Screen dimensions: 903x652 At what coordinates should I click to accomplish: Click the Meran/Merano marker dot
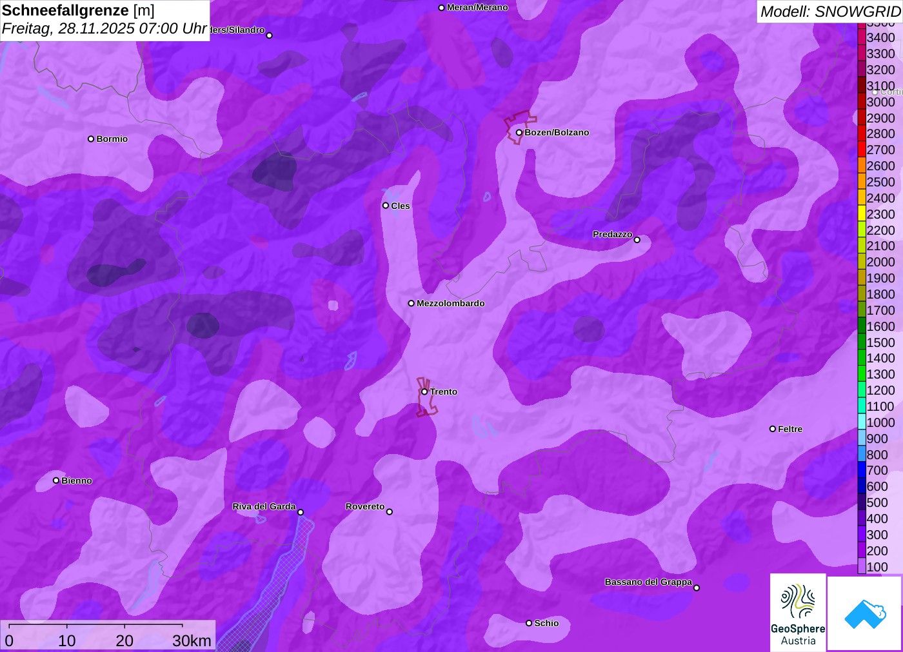click(441, 8)
